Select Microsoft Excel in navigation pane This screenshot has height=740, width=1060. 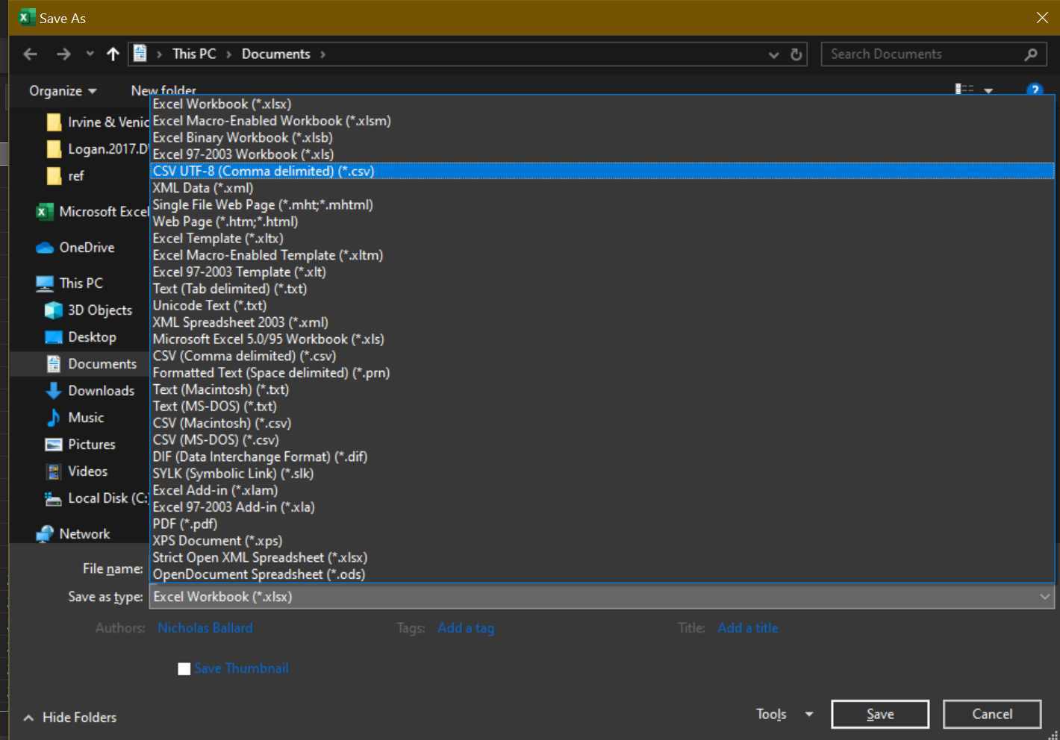tap(93, 212)
